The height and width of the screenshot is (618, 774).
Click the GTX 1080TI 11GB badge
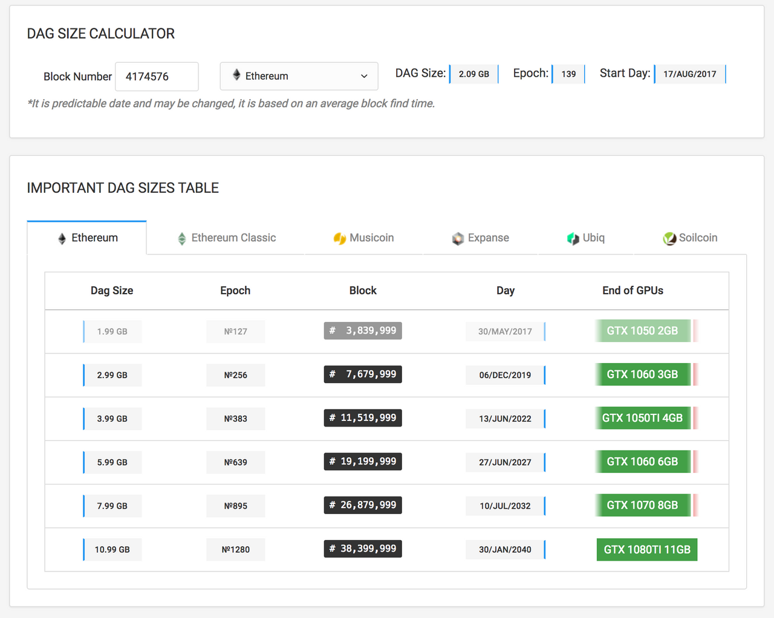click(x=646, y=550)
